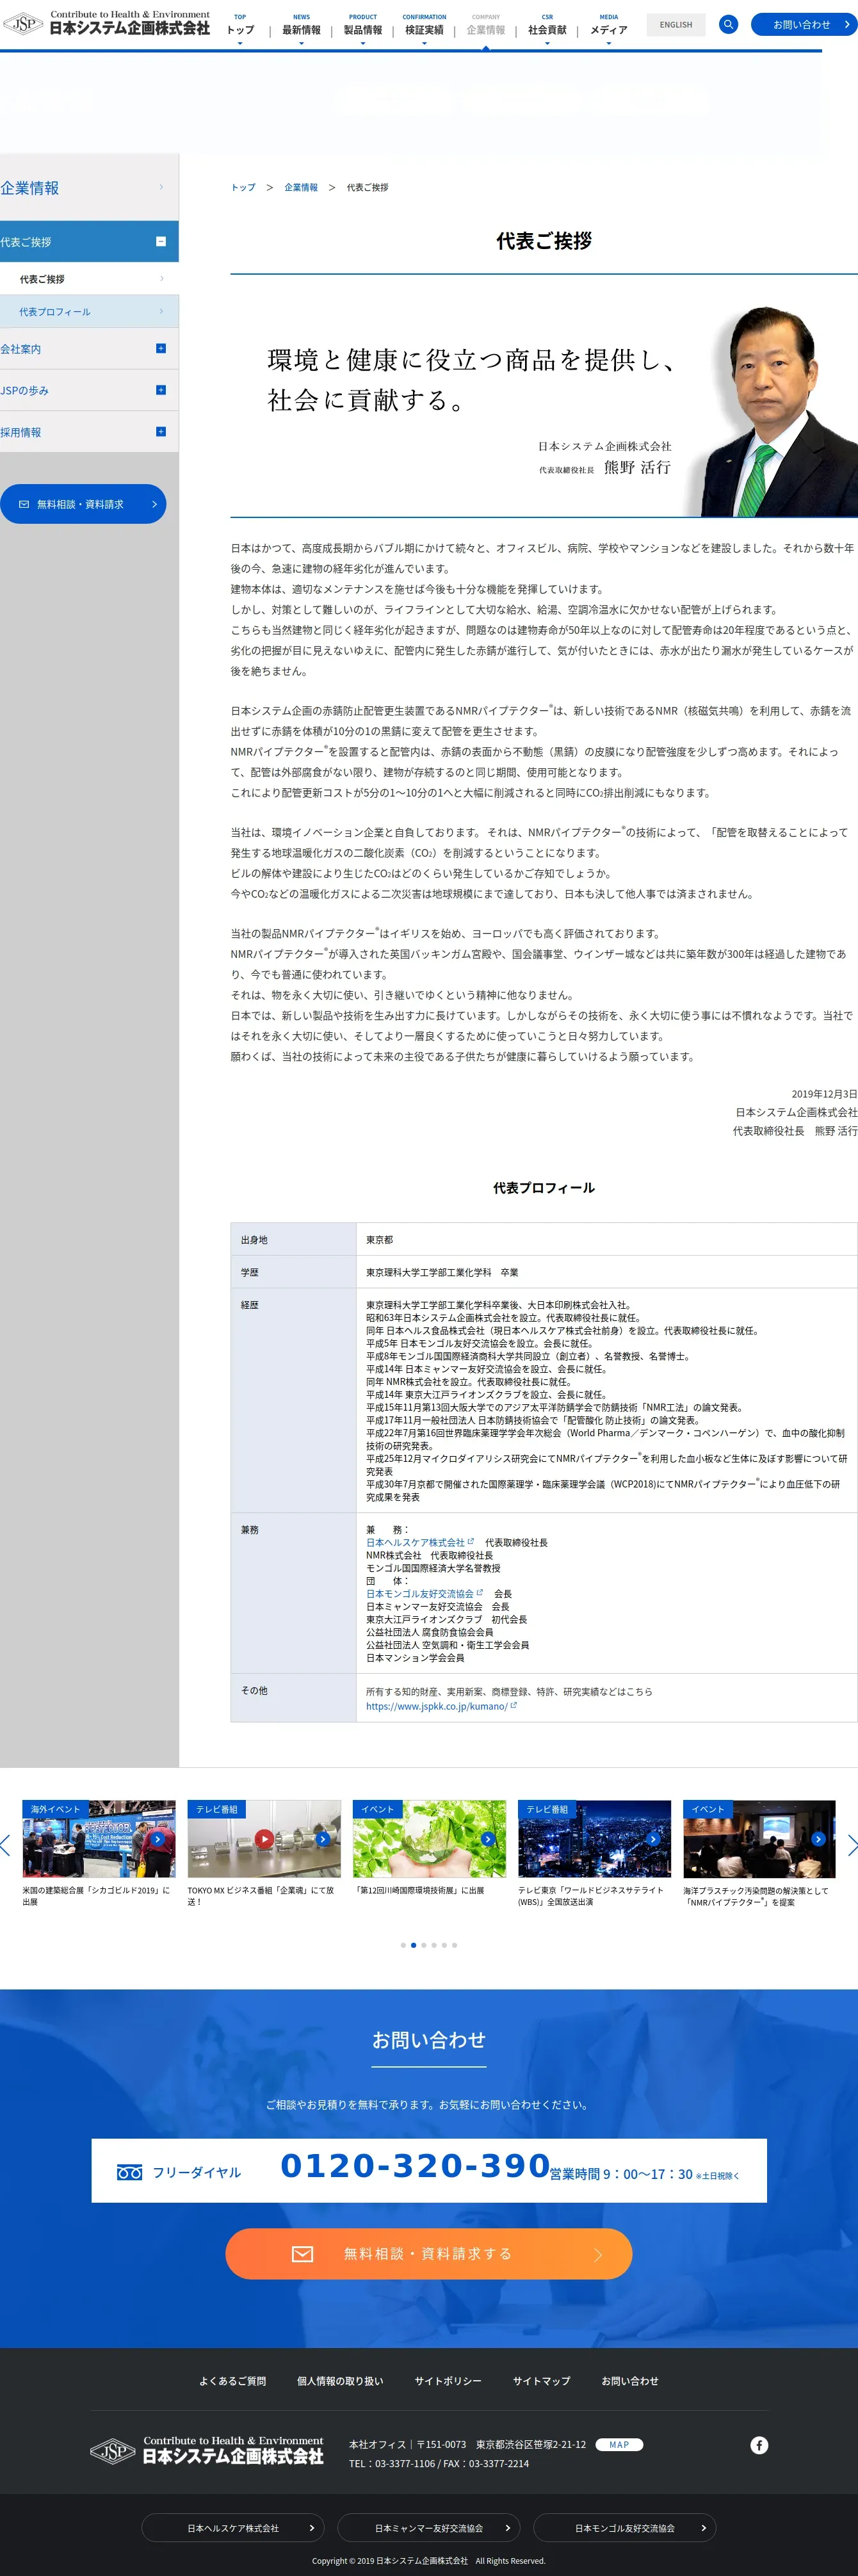
Task: Select the 代表ご挨拶 sidebar sub-item
Action: tap(89, 279)
